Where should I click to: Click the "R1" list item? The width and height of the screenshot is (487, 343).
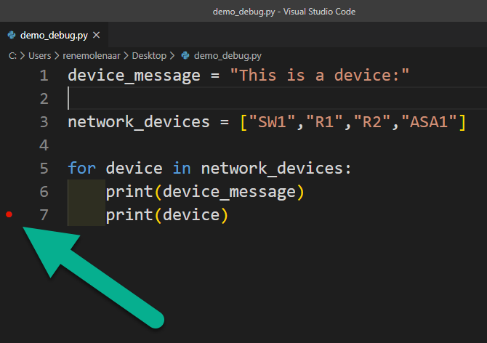[325, 121]
